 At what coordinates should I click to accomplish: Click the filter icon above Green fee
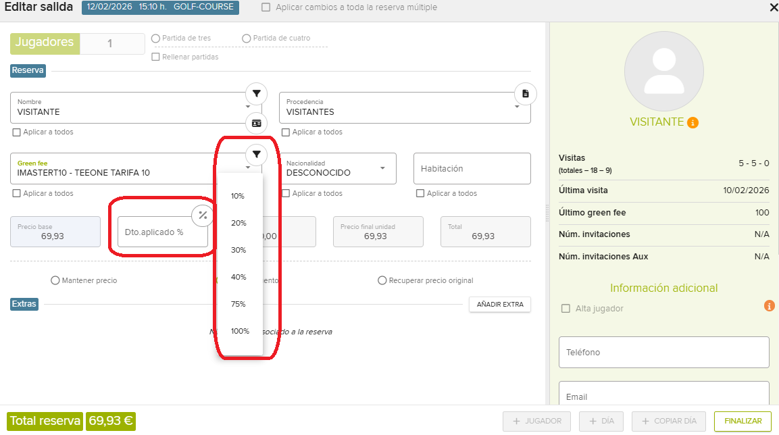click(256, 154)
